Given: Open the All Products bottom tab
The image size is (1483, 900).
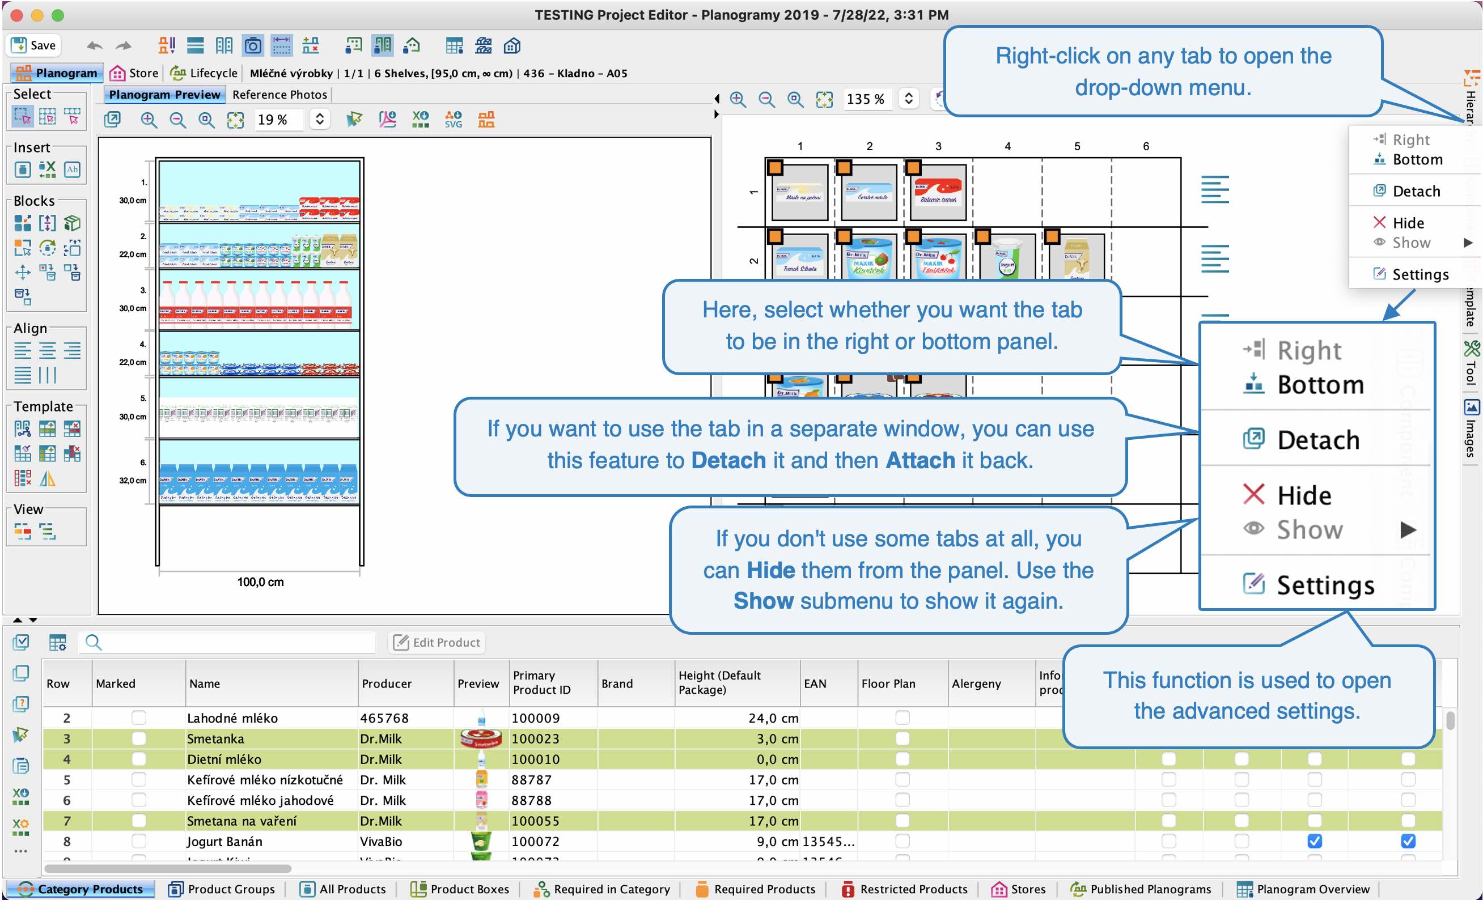Looking at the screenshot, I should (343, 889).
